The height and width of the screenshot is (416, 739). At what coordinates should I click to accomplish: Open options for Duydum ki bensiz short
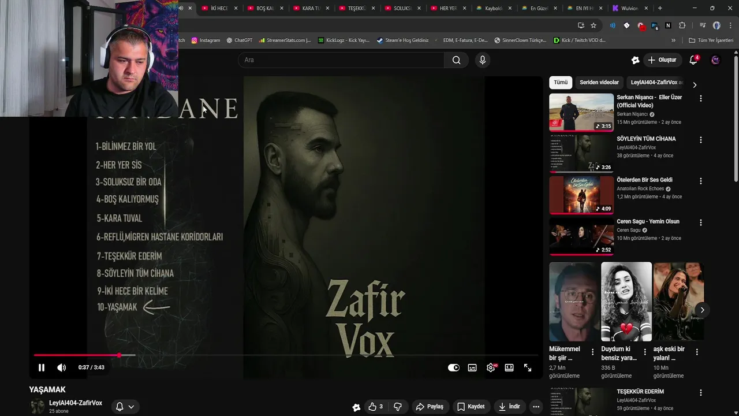click(x=645, y=352)
